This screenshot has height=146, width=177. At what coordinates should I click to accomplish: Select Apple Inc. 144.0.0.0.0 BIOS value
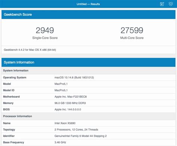pyautogui.click(x=68, y=109)
